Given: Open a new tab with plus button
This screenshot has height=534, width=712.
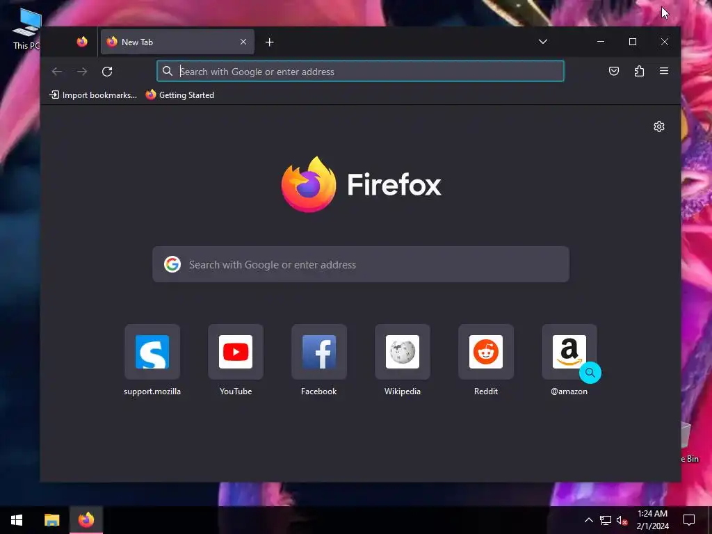Looking at the screenshot, I should [269, 42].
